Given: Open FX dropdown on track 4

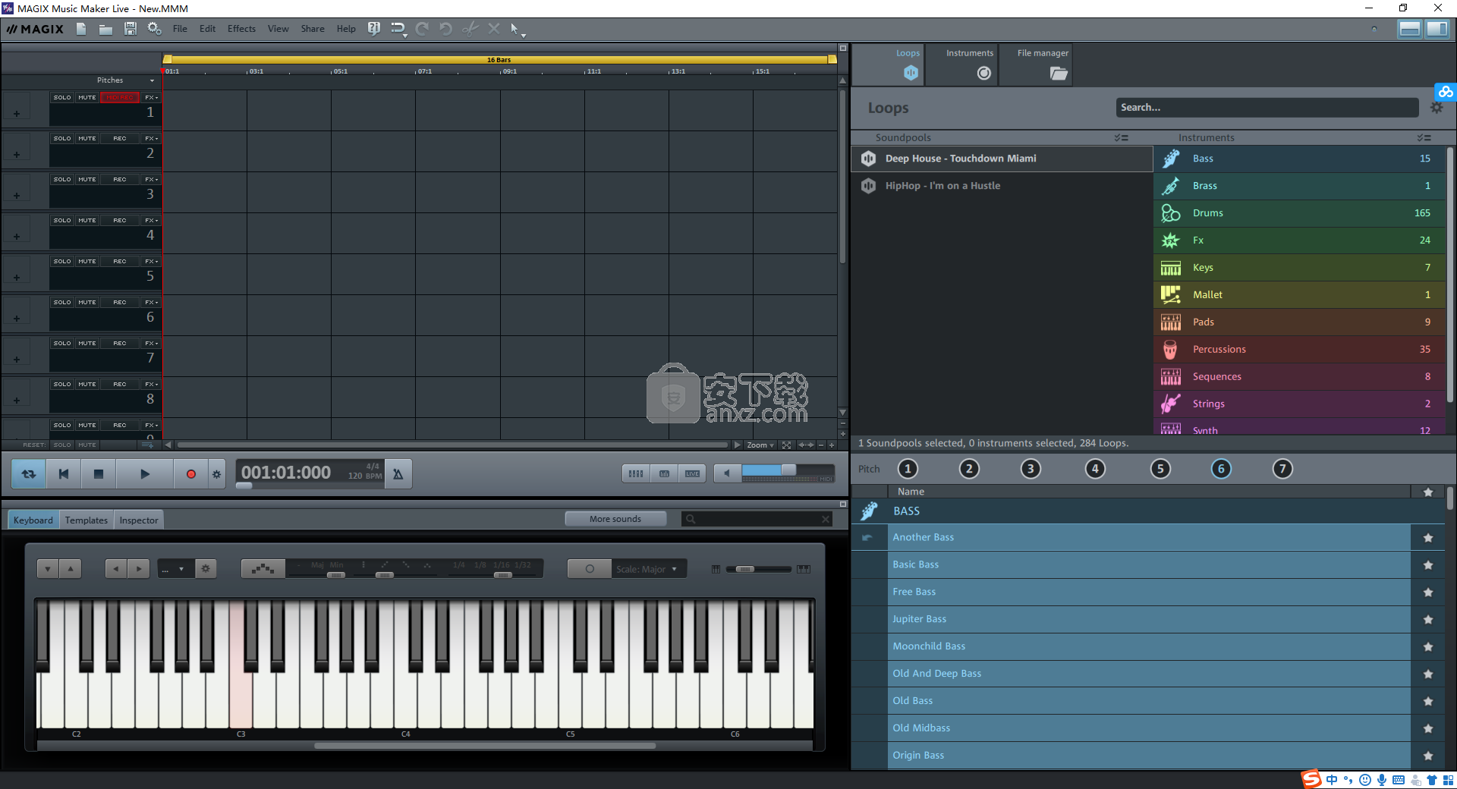Looking at the screenshot, I should 151,221.
